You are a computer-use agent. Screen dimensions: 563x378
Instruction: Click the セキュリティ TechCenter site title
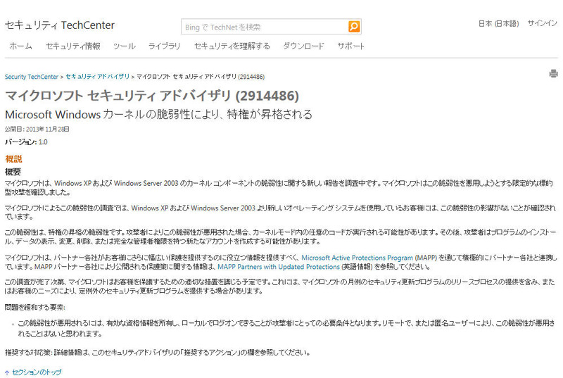pos(59,25)
